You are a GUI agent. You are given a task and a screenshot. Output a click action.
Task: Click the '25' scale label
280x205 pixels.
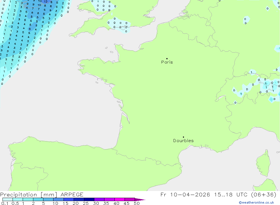coord(86,203)
